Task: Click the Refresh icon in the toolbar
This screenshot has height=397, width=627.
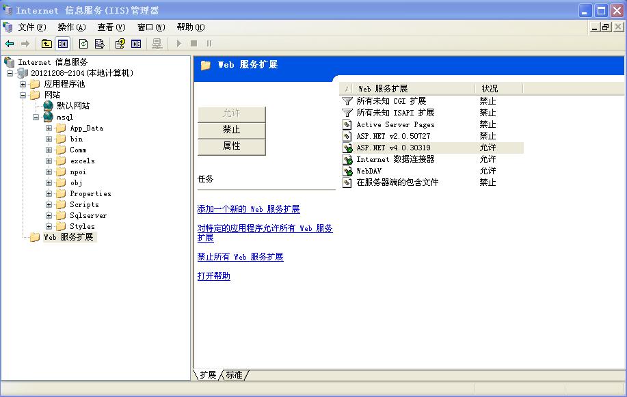Action: (x=83, y=43)
